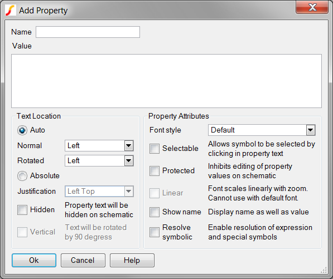Enable the Protected checkbox
Viewport: 333px width, 279px height.
tap(155, 171)
